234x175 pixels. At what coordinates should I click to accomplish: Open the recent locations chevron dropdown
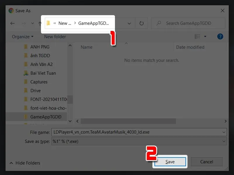32,23
